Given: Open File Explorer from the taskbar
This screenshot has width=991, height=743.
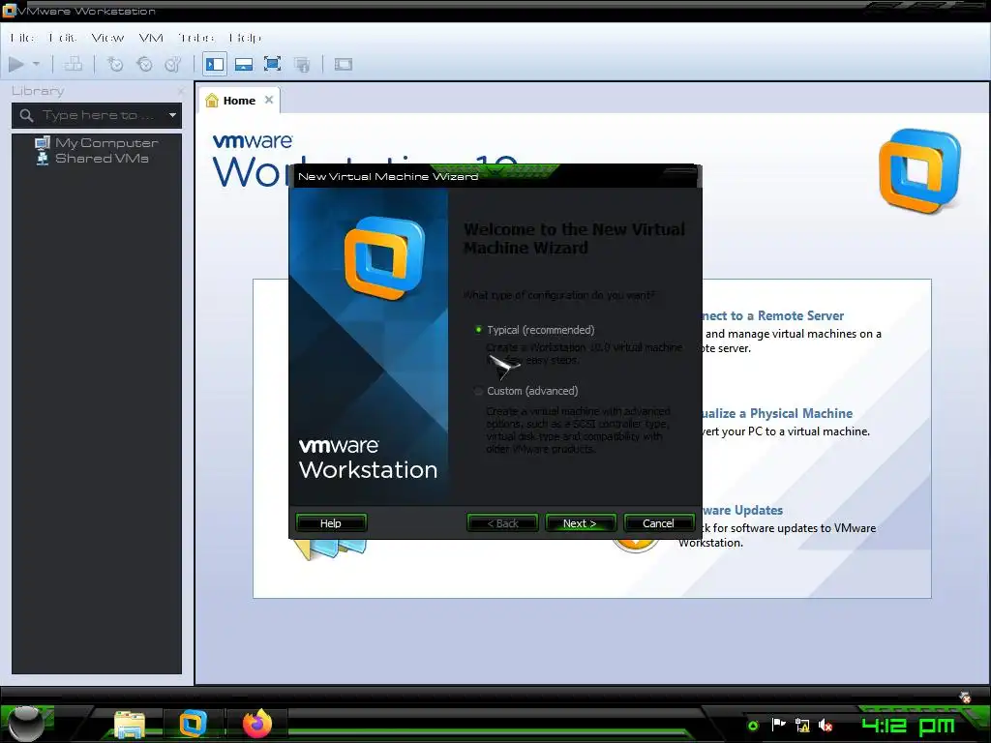Looking at the screenshot, I should [x=130, y=724].
